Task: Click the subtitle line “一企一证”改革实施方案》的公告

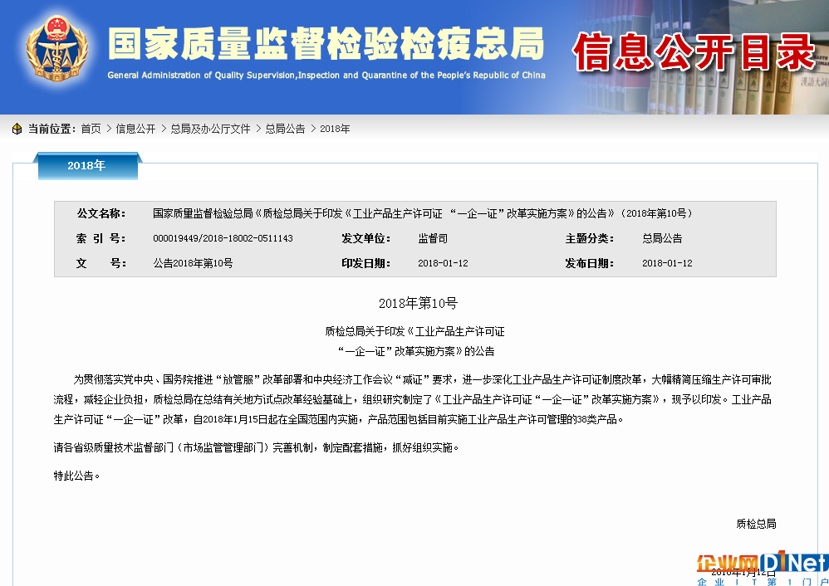Action: click(415, 351)
